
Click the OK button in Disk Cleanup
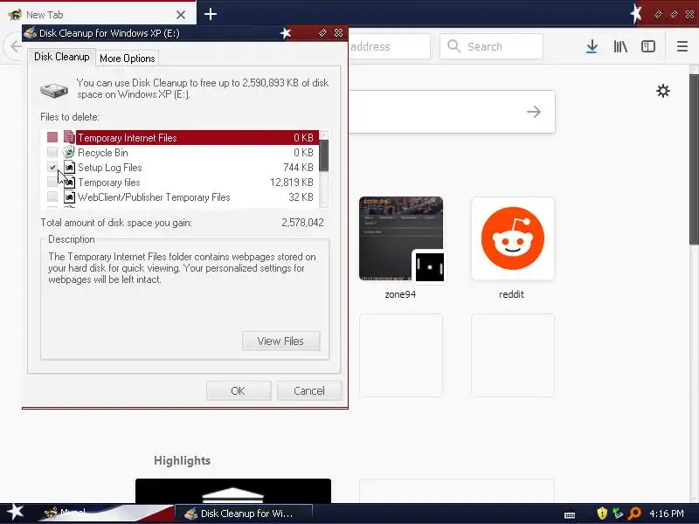(x=238, y=390)
